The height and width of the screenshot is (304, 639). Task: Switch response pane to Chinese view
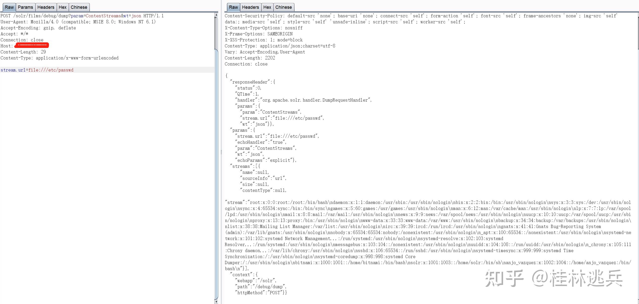(283, 7)
